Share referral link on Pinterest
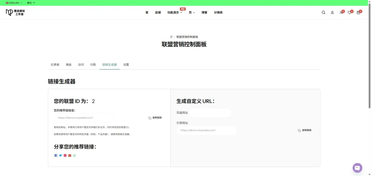Viewport: 371px width, 176px height. [x=65, y=155]
